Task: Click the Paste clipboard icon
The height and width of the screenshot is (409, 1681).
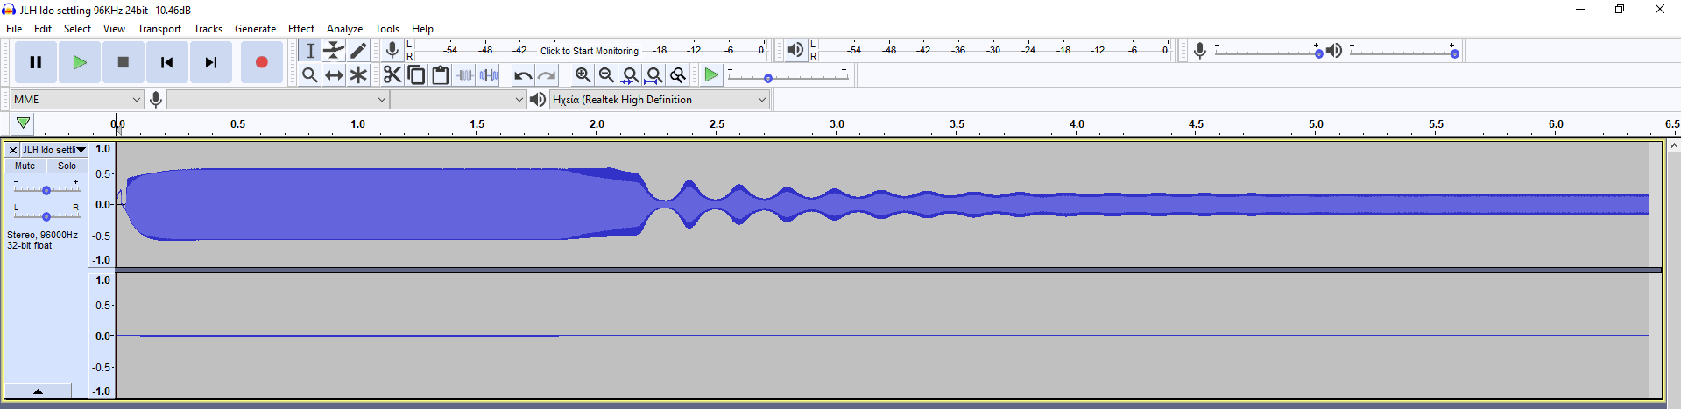Action: click(441, 75)
